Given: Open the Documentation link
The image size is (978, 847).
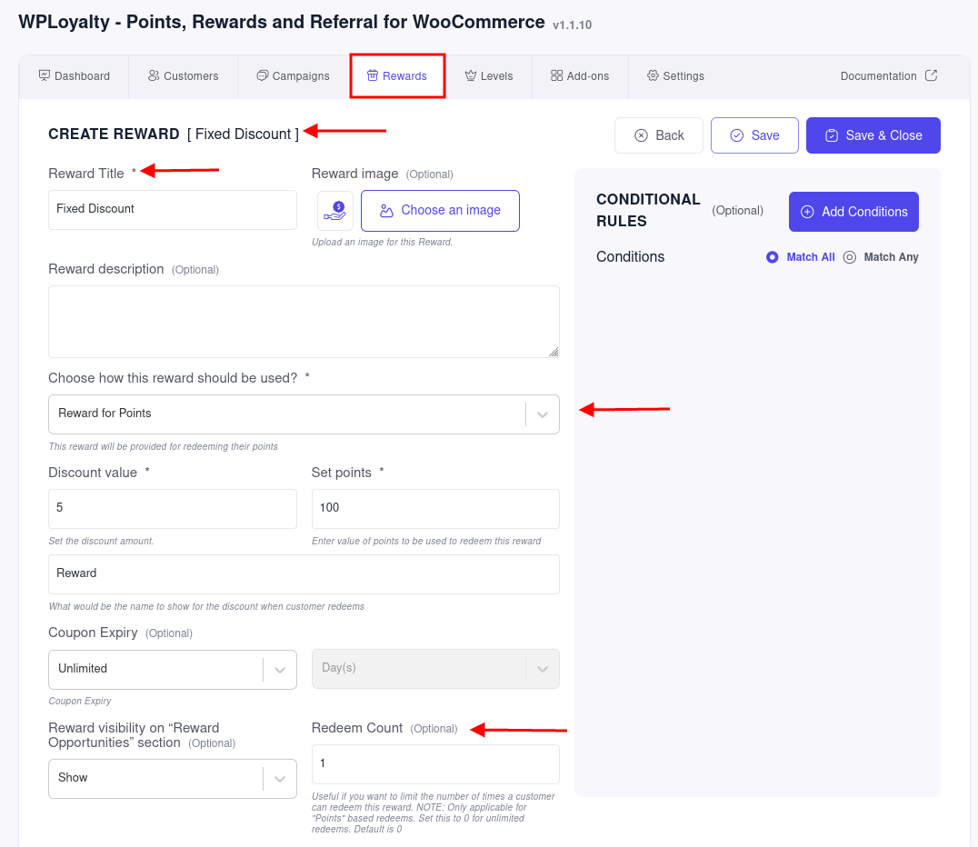Looking at the screenshot, I should click(x=888, y=76).
